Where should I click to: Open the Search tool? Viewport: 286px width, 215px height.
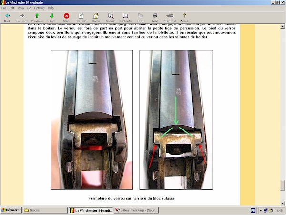click(111, 18)
